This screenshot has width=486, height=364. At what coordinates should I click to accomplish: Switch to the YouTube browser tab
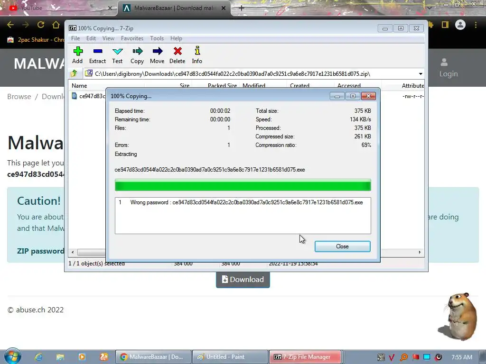point(58,8)
